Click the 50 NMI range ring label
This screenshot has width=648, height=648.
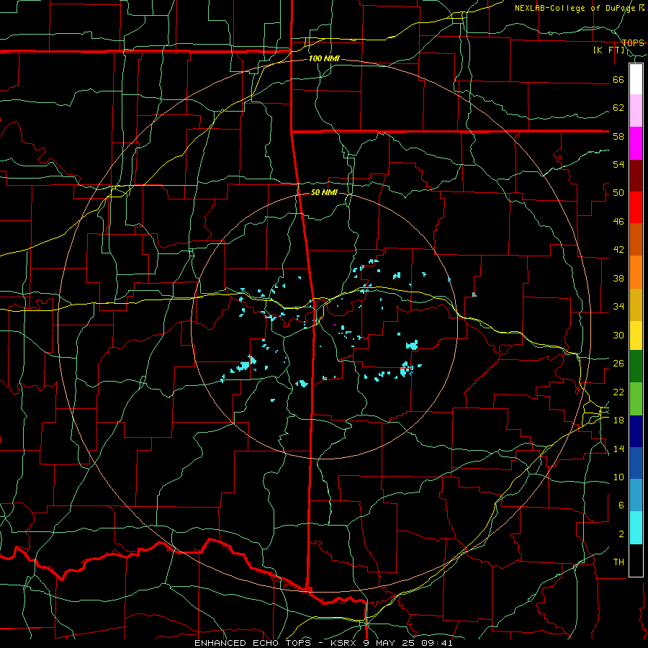324,192
